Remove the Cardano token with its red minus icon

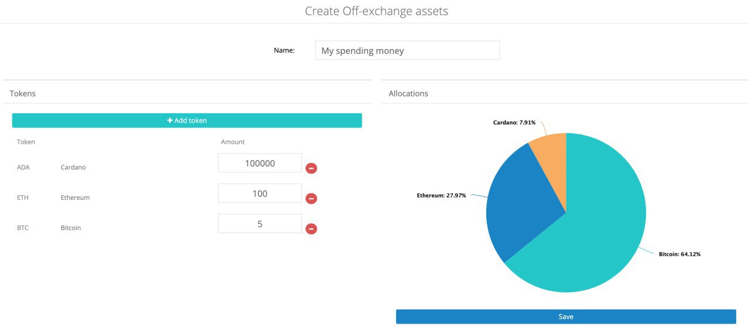(x=311, y=168)
